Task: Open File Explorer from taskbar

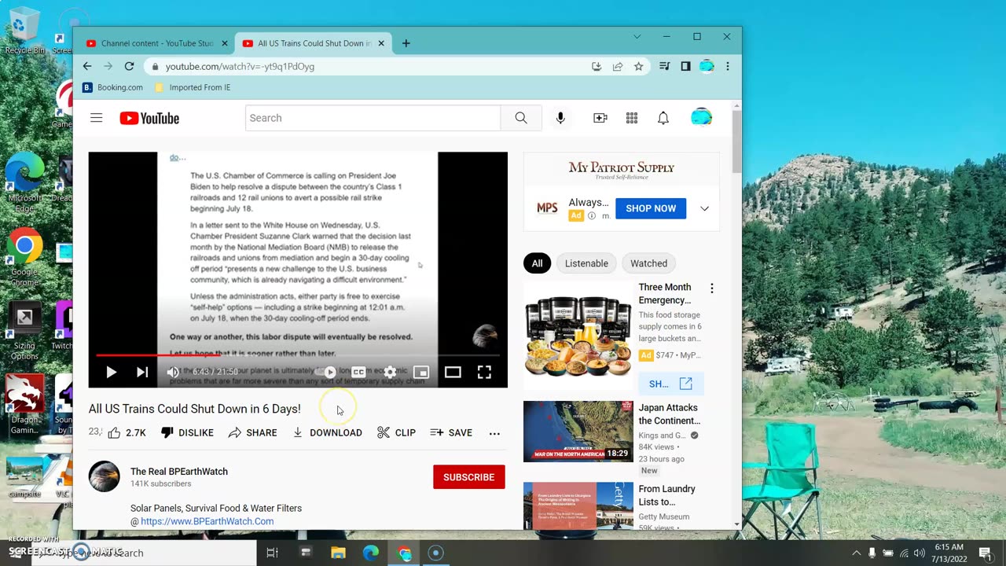Action: (x=338, y=553)
